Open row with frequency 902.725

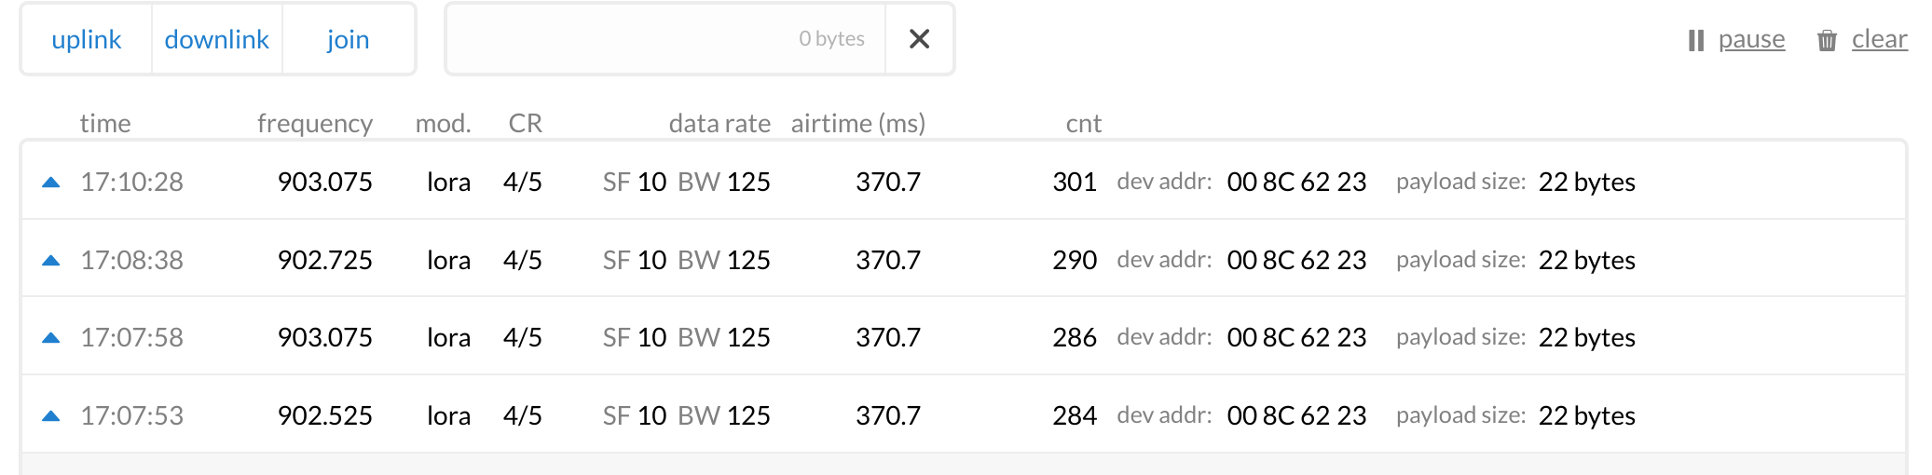click(964, 259)
